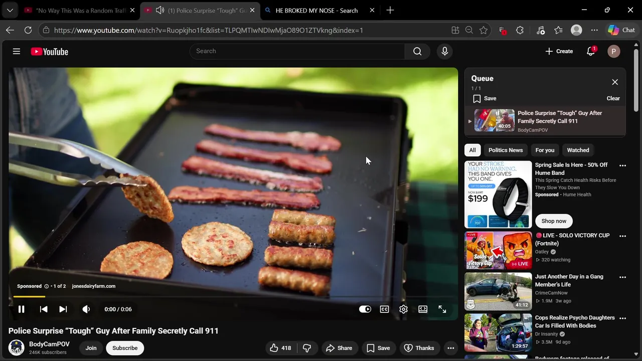Select the Politics News chip
The width and height of the screenshot is (642, 361).
[x=506, y=150]
